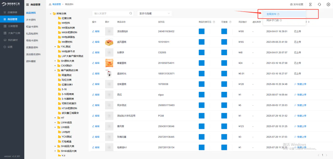This screenshot has height=159, width=333.
Task: Select the 打包餐盒 folder
Action: point(65,141)
